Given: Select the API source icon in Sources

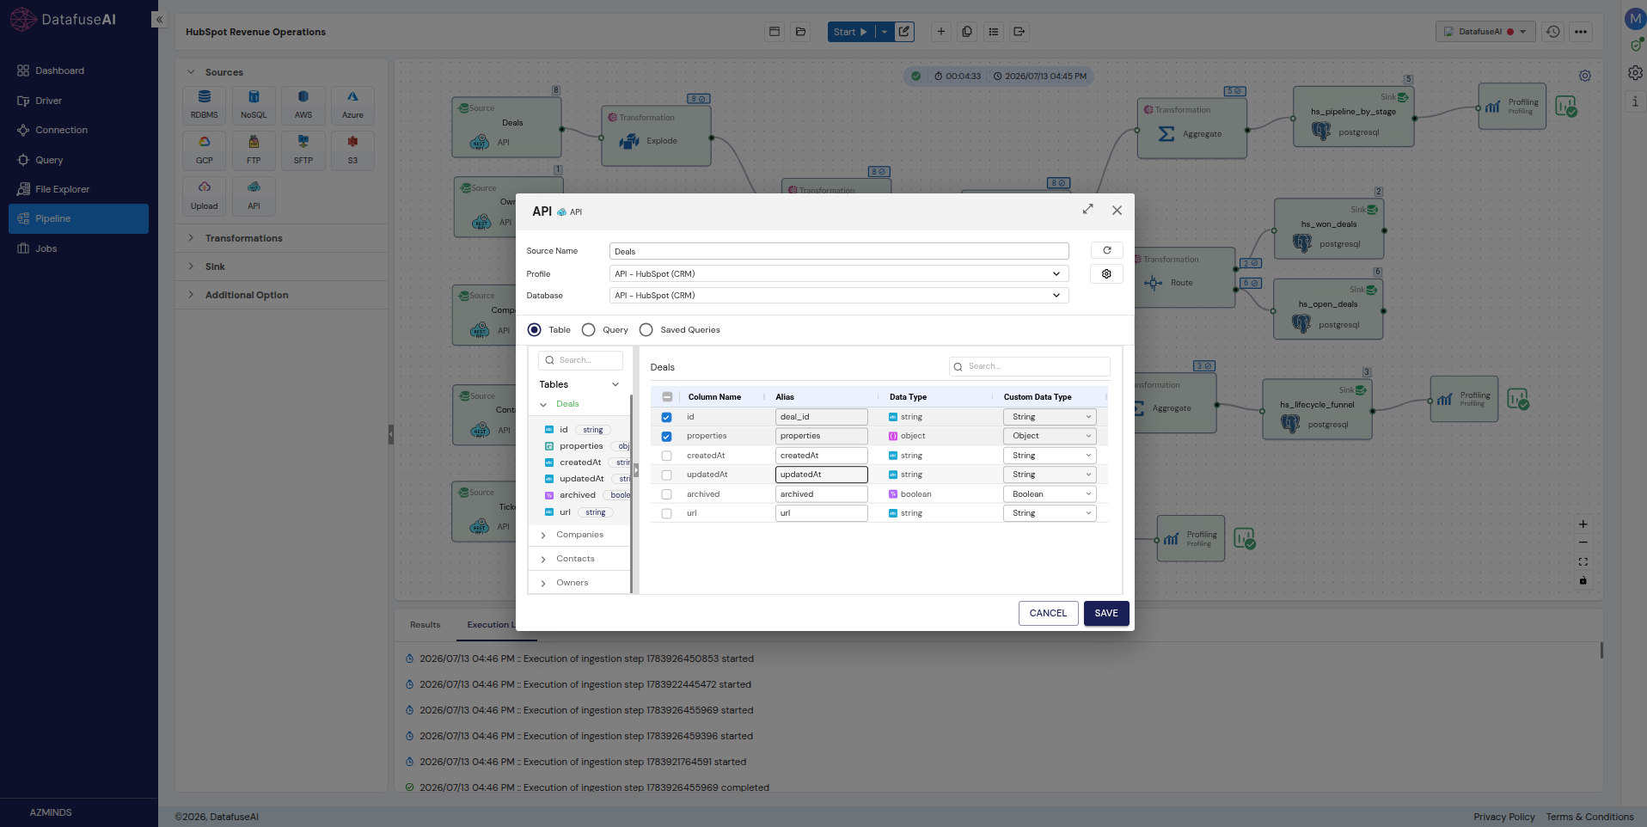Looking at the screenshot, I should [x=254, y=195].
